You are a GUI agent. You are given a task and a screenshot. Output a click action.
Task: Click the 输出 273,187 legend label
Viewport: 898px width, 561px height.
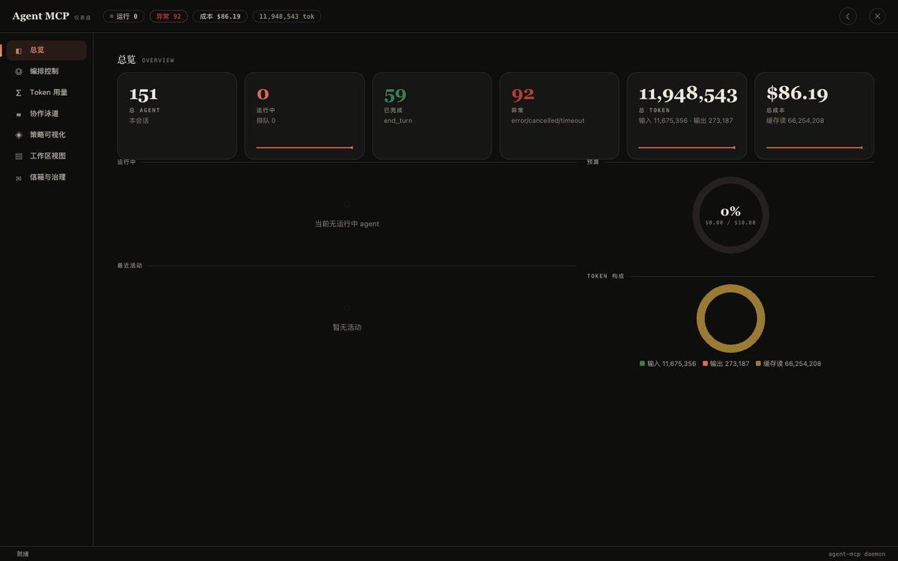730,364
